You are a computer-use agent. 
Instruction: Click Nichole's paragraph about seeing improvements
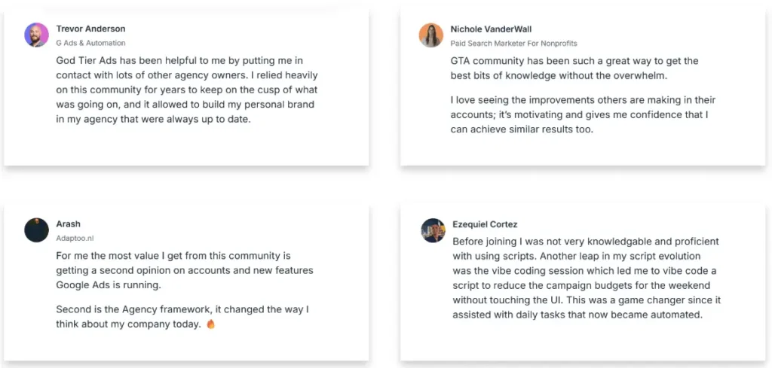(x=583, y=114)
